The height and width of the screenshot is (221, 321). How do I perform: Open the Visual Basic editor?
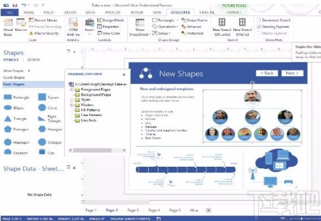click(x=8, y=27)
